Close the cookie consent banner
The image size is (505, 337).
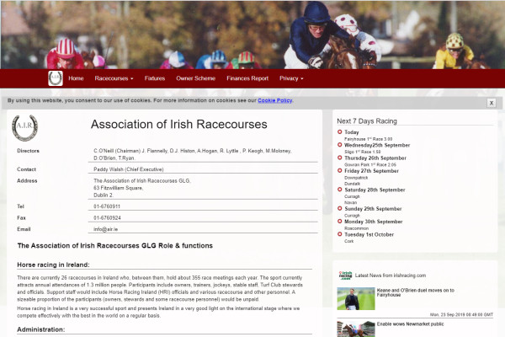492,103
